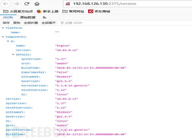Click the top-level GoVersion key
Image resolution: width=192 pixels, height=140 pixels.
click(15, 116)
